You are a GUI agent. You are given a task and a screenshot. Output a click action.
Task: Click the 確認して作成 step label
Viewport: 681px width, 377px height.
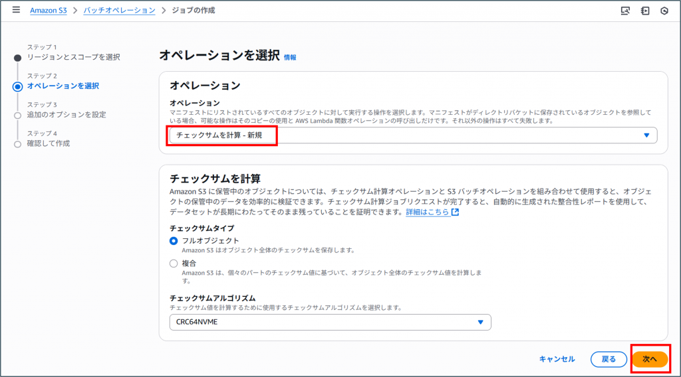pos(49,143)
